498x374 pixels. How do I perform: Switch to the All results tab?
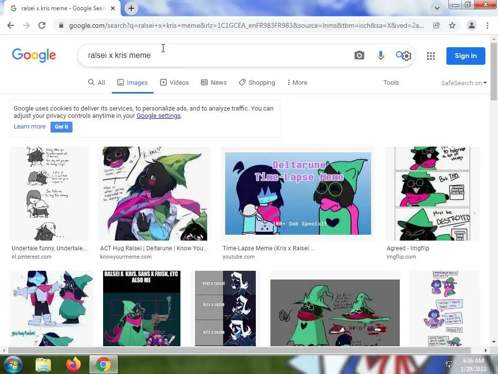(x=97, y=83)
